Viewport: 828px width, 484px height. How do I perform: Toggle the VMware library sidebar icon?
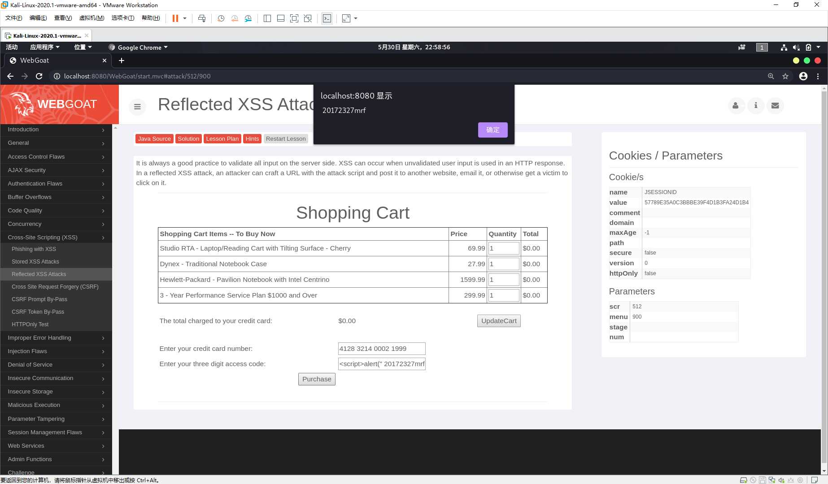click(267, 18)
